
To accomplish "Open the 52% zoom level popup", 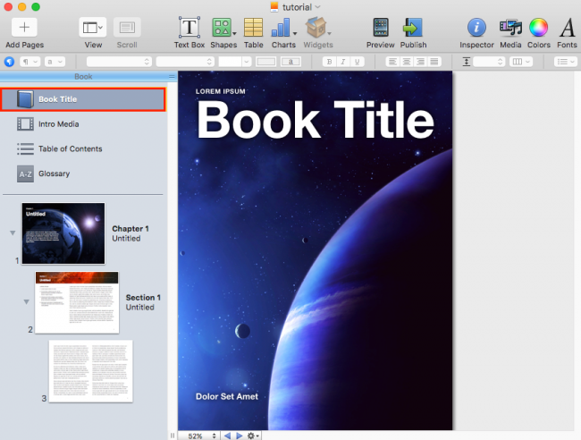I will coord(200,436).
